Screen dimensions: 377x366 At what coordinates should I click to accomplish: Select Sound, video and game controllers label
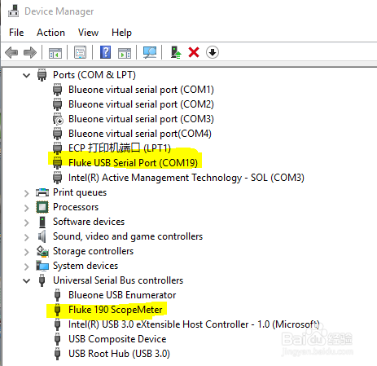pos(128,236)
